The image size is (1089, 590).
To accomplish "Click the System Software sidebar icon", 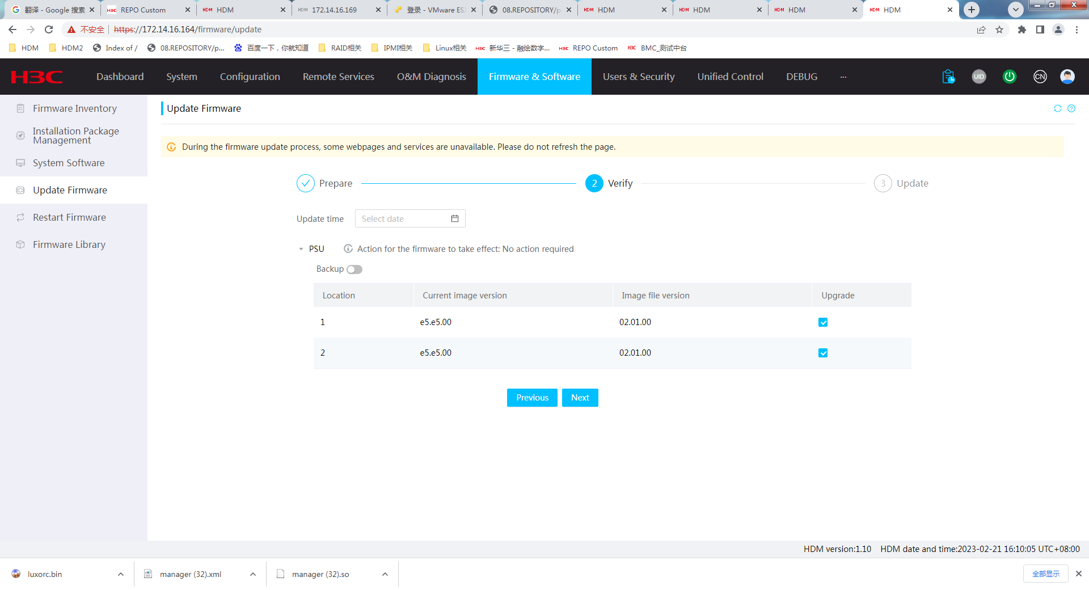I will click(20, 163).
